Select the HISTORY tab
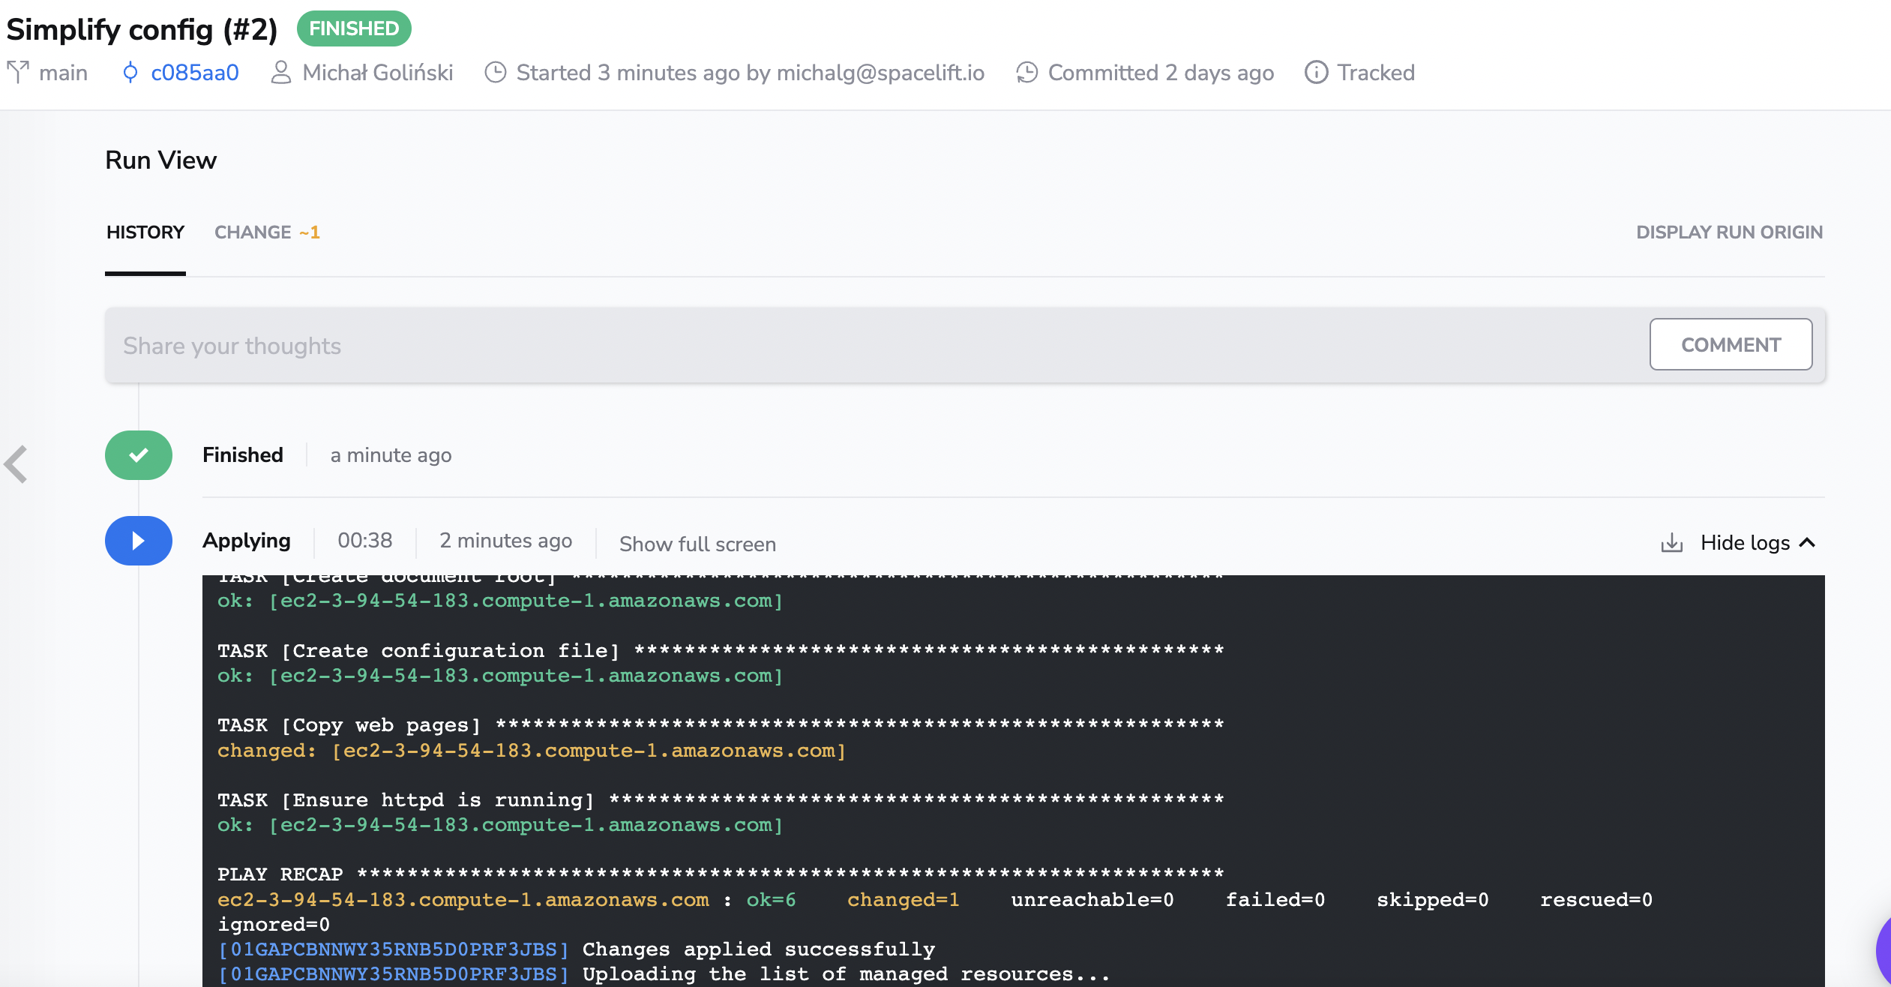 click(144, 232)
